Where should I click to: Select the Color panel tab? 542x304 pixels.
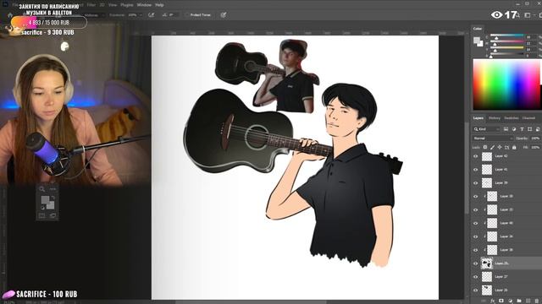(478, 29)
